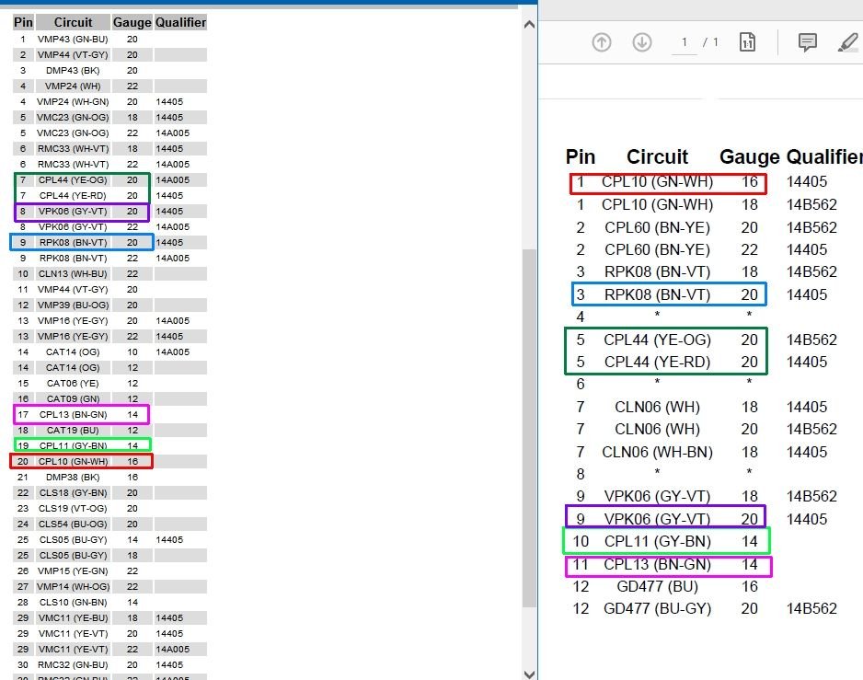Click CLN06 (WH-BN) entry in the PDF
The height and width of the screenshot is (680, 863).
656,452
